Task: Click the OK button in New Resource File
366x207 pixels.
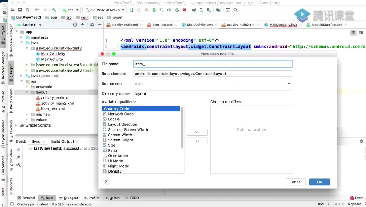Action: 319,182
